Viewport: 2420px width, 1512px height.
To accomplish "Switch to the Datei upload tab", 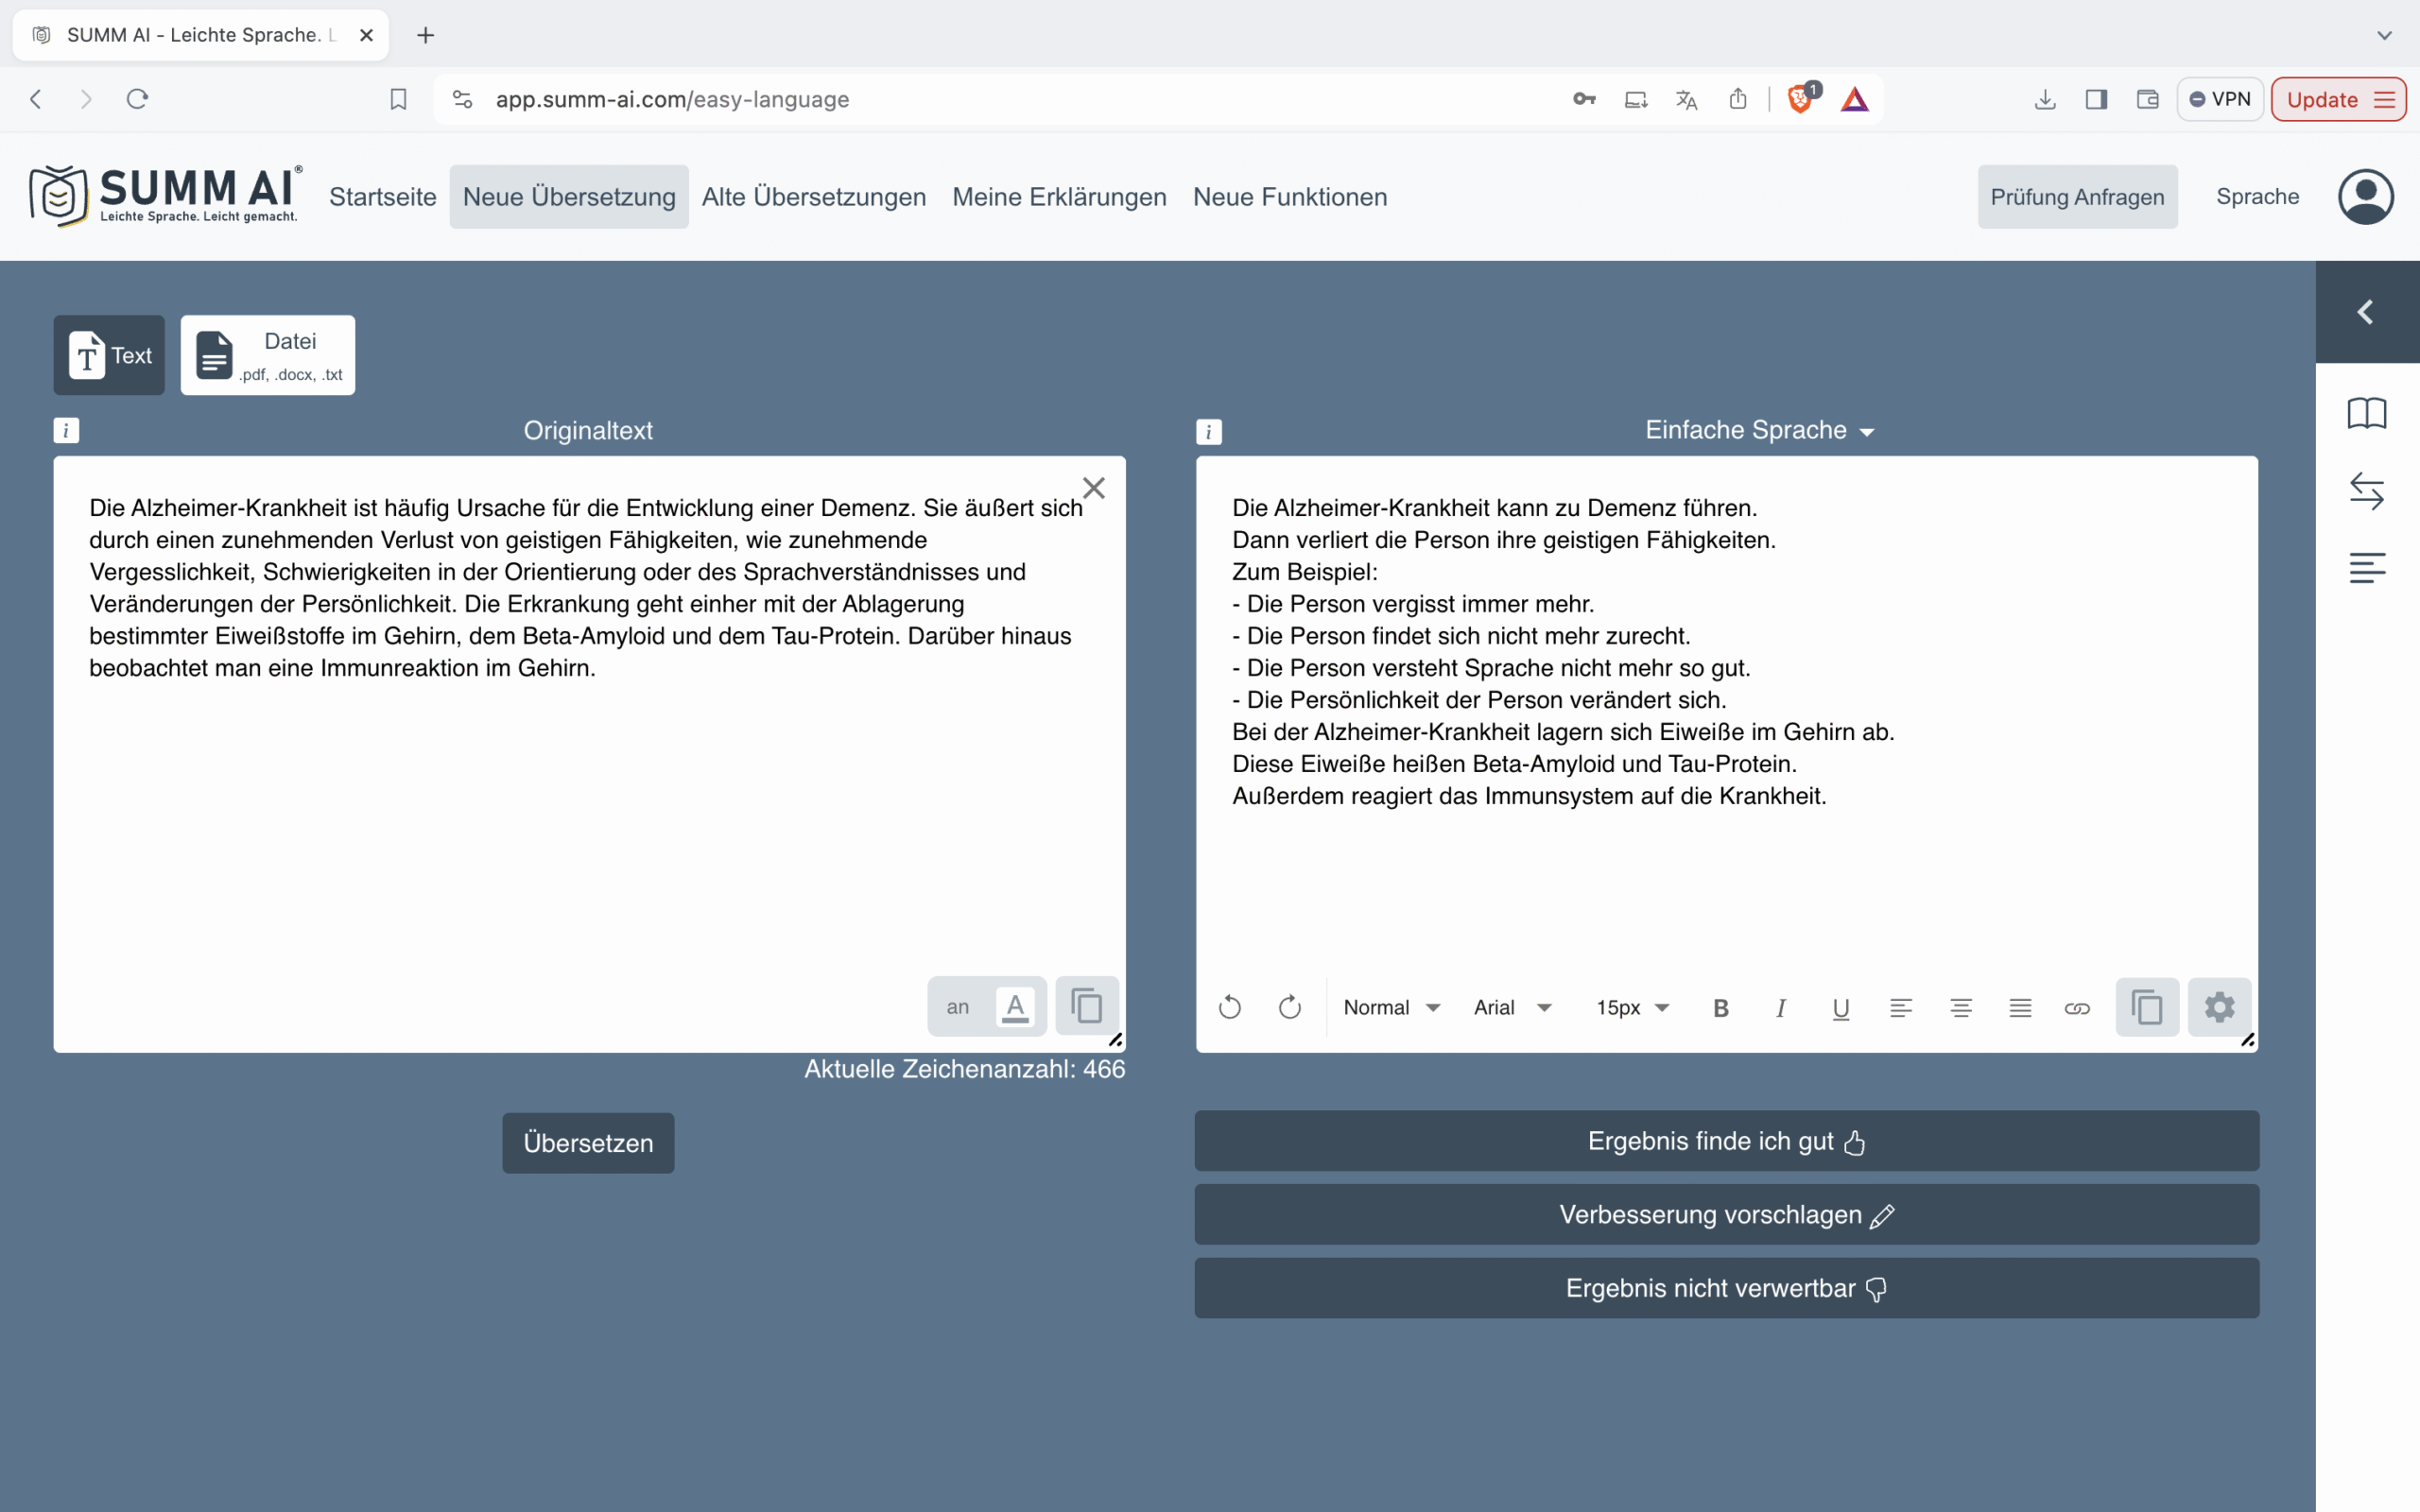I will click(267, 355).
